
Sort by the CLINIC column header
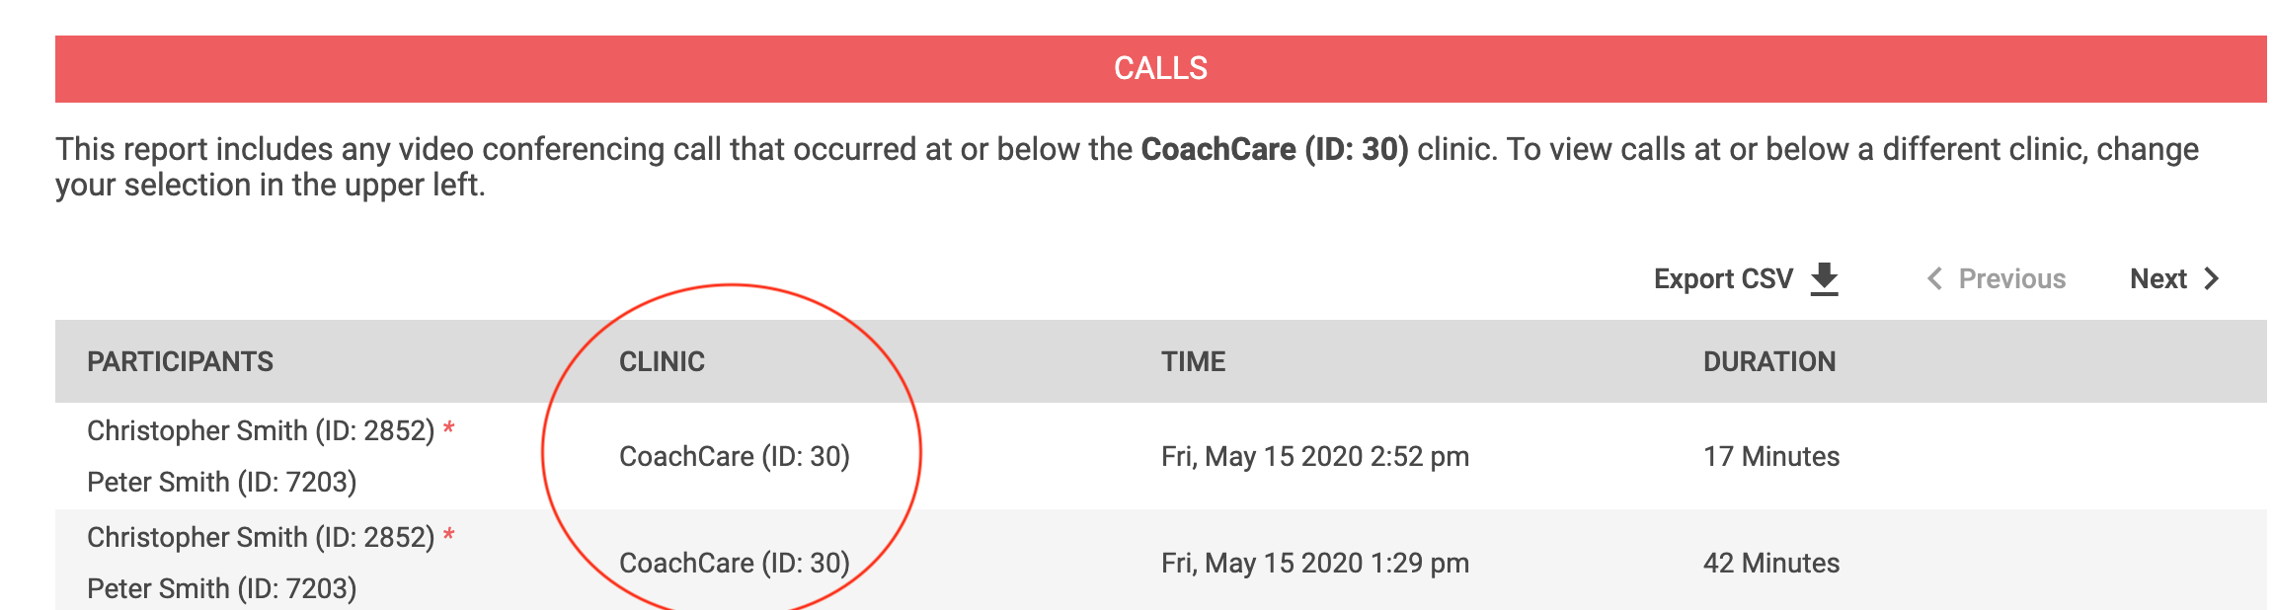661,361
